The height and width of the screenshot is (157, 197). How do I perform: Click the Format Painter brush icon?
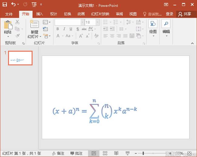[17, 36]
